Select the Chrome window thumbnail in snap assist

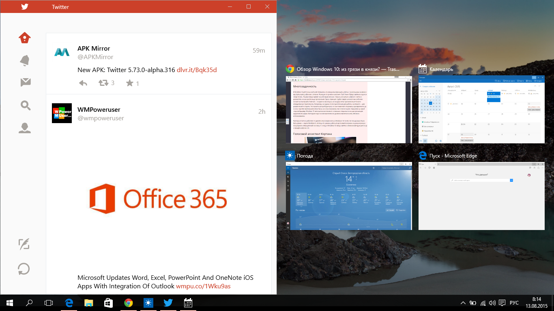(349, 109)
